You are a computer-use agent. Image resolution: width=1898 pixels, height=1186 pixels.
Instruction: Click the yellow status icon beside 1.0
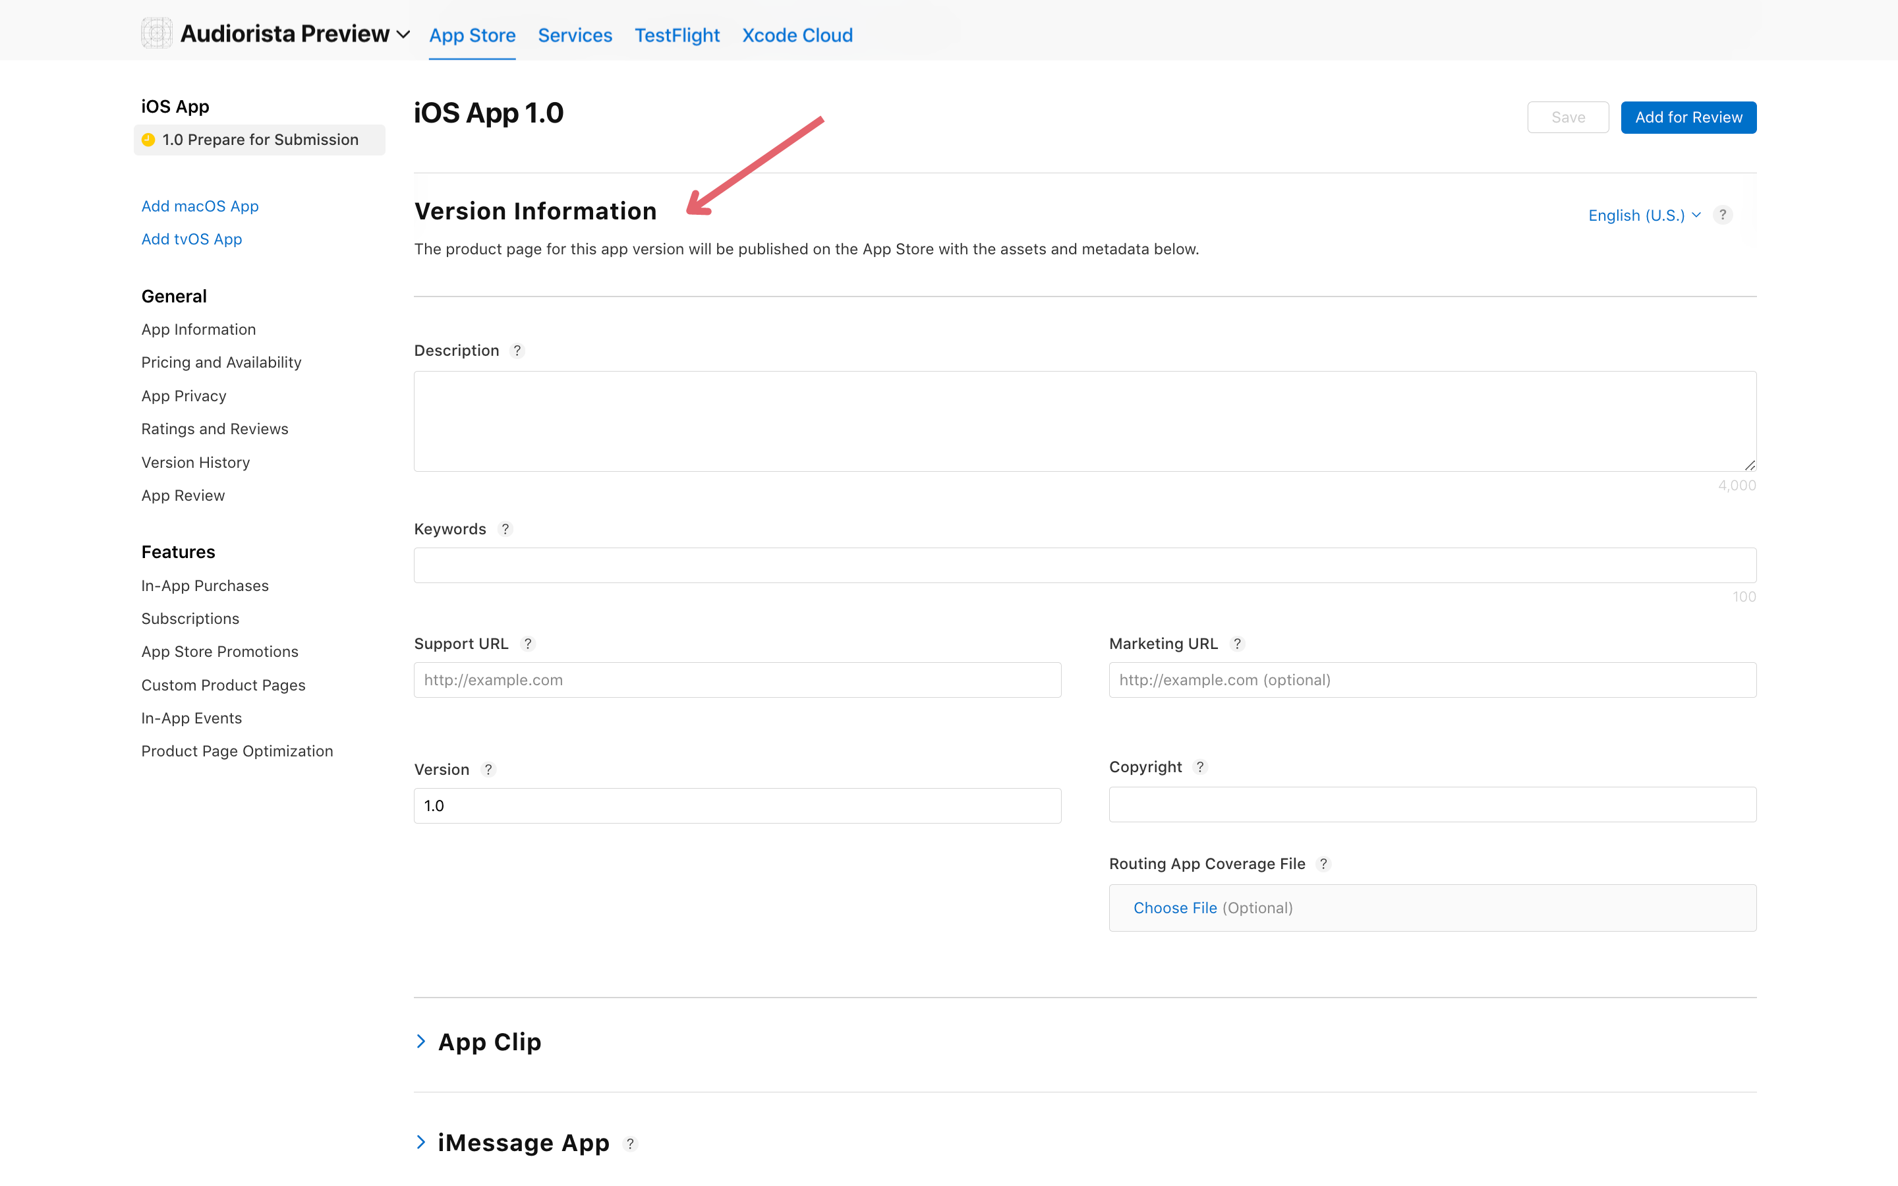point(148,140)
